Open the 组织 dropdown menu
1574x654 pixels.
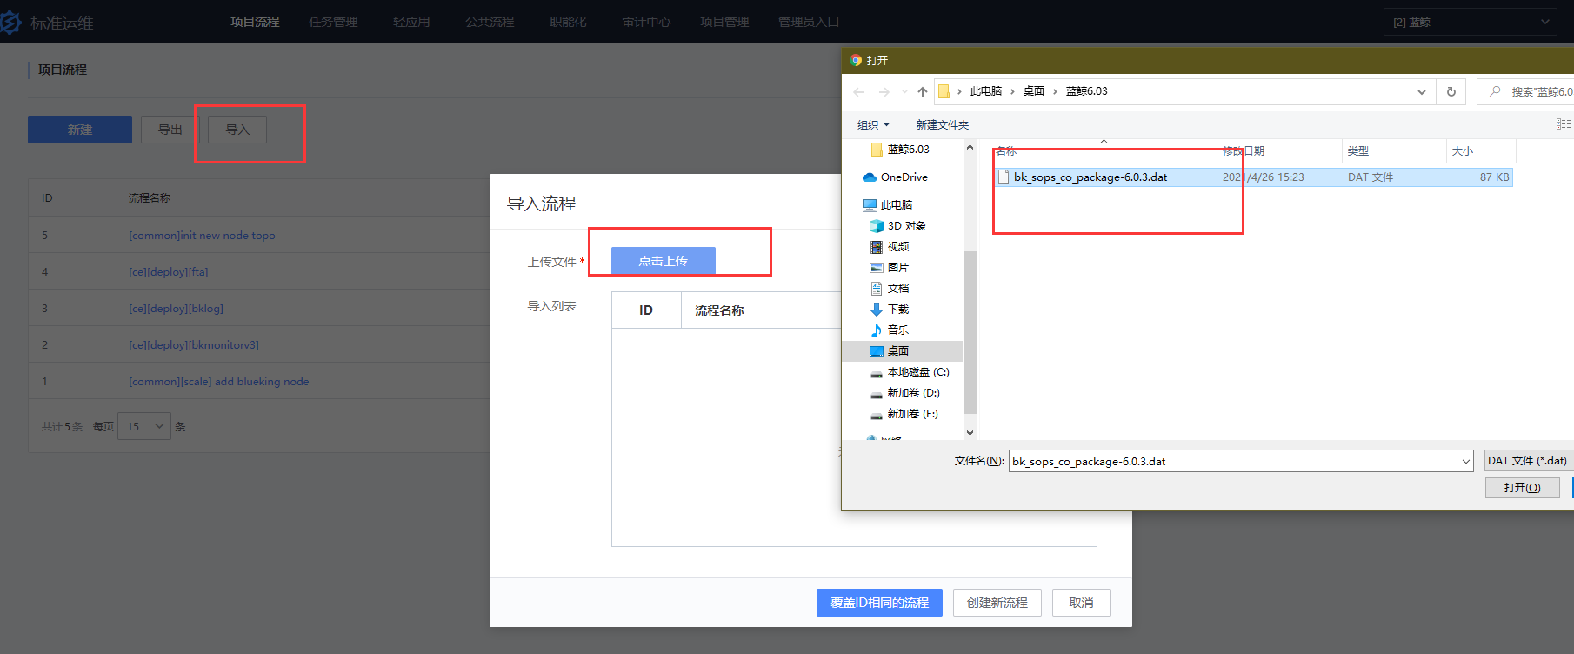click(874, 124)
